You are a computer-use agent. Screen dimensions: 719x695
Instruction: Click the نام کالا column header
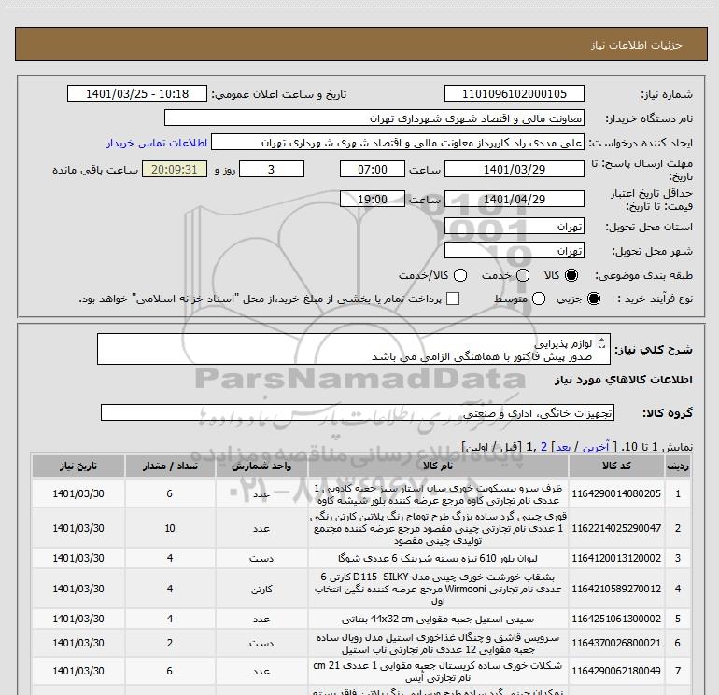point(438,466)
